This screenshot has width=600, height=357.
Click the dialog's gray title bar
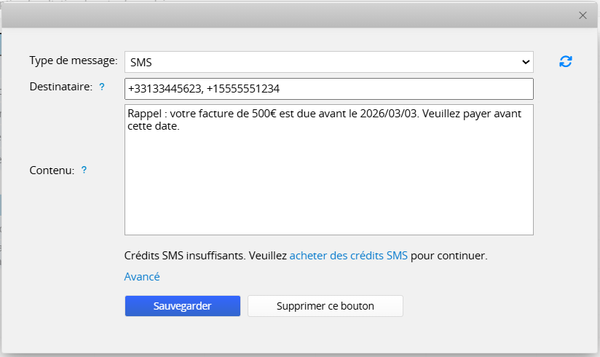point(291,15)
